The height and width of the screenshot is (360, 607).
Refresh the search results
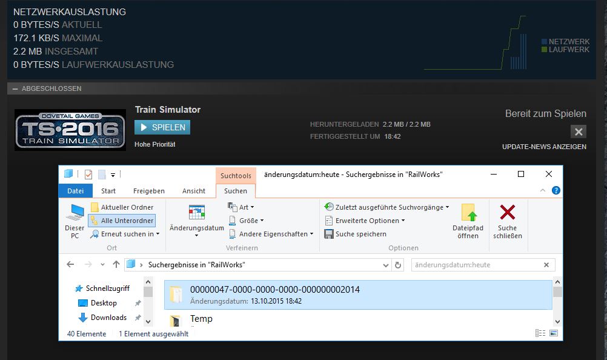pos(397,265)
